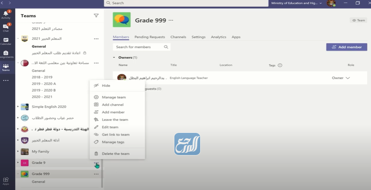Choose Get link to team
371x190 pixels.
(117, 135)
